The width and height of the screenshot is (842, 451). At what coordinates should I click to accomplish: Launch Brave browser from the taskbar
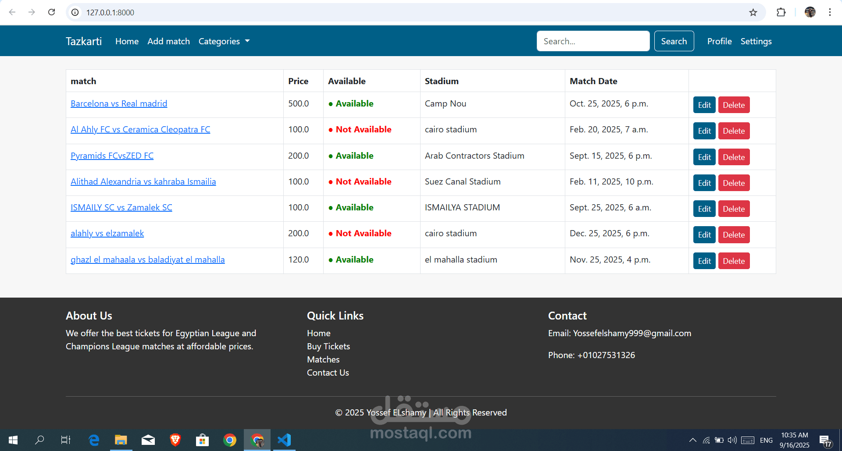click(175, 440)
